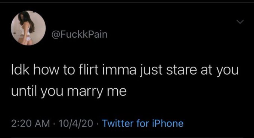Open the tweet options chevron menu
Viewport: 254px width, 138px height.
pyautogui.click(x=240, y=22)
